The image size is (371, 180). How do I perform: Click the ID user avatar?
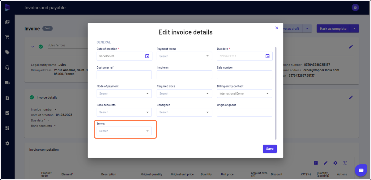355,8
